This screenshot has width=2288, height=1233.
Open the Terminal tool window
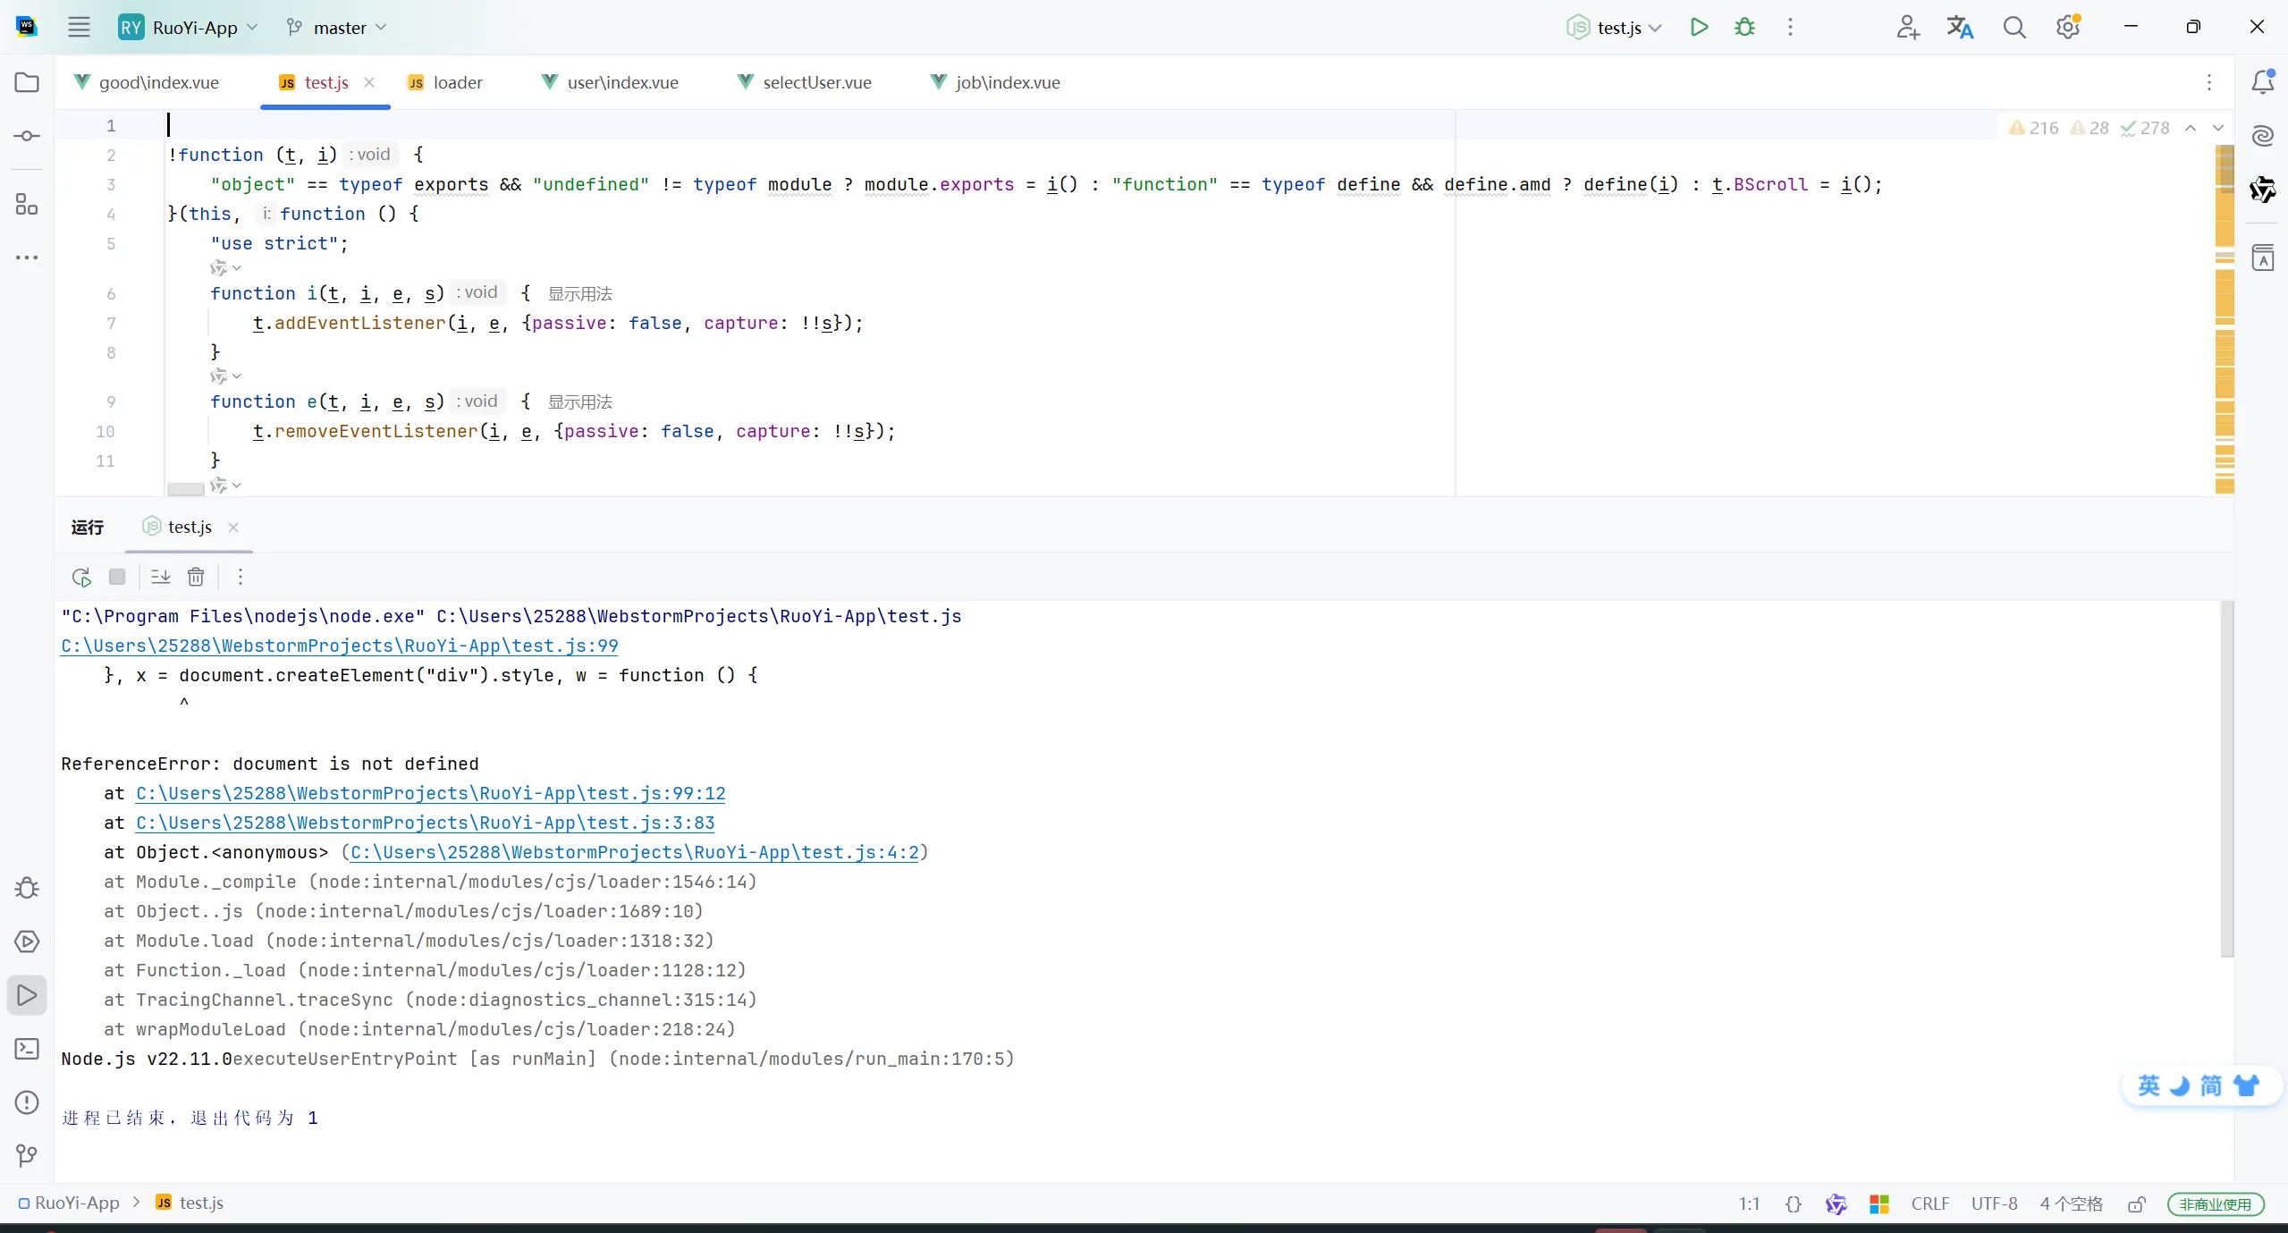pos(27,1049)
